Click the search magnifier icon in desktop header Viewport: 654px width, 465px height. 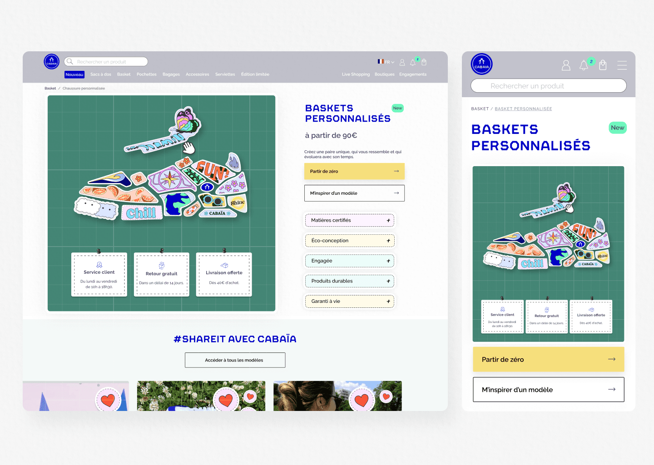coord(70,62)
